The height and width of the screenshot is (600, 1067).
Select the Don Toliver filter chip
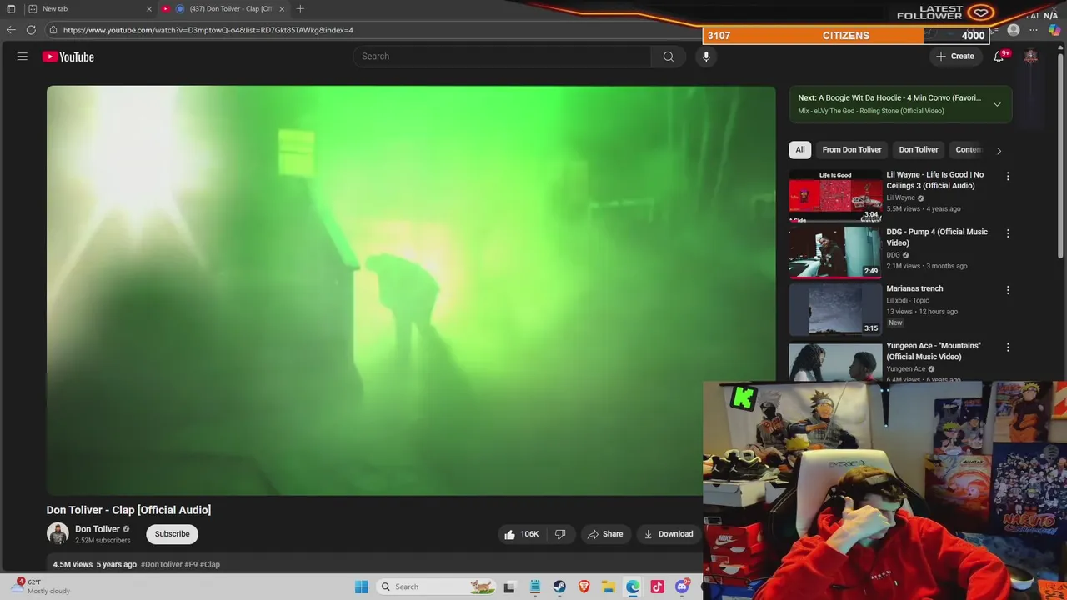919,150
